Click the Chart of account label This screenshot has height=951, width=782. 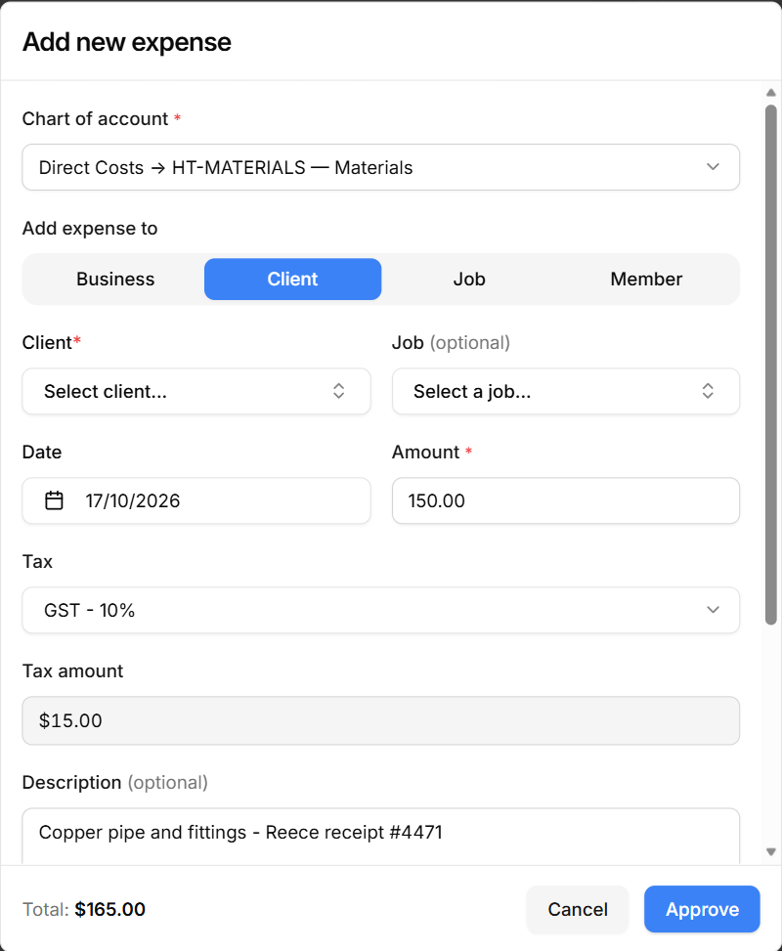(x=95, y=119)
